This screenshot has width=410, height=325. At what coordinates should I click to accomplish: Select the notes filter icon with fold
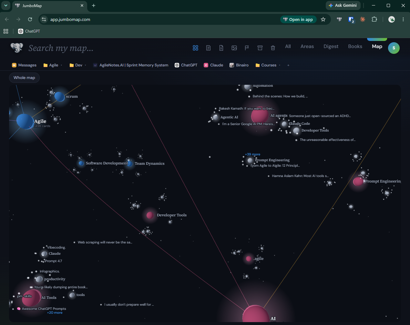208,48
